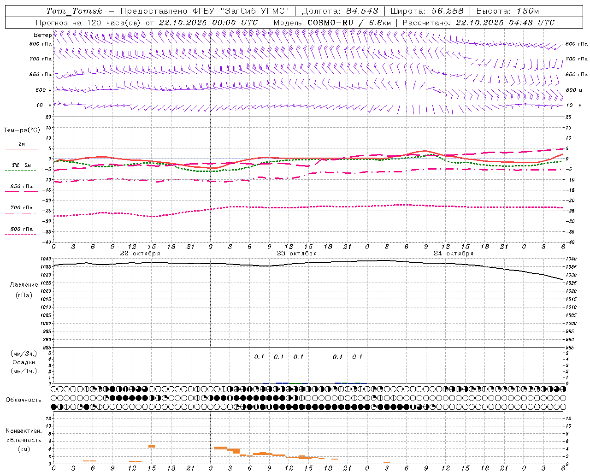Click the right-side 700 гПа wind label

(x=577, y=59)
